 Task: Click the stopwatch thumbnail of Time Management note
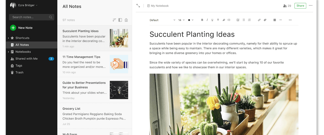click(x=119, y=64)
